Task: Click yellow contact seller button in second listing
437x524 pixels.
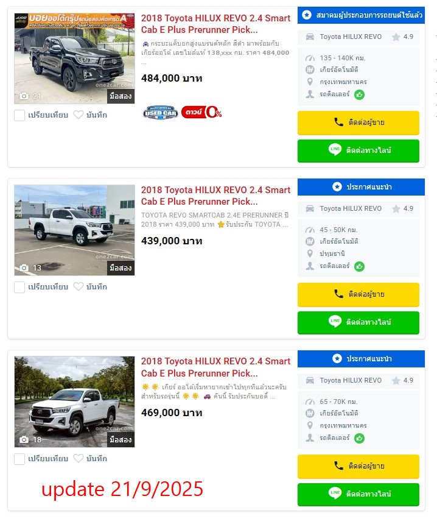Action: point(358,294)
